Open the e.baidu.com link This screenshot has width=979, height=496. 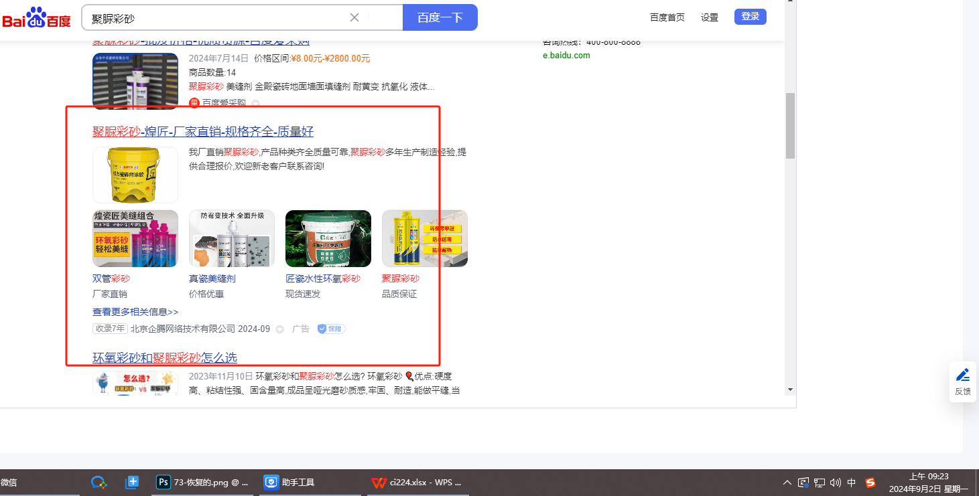pos(566,56)
